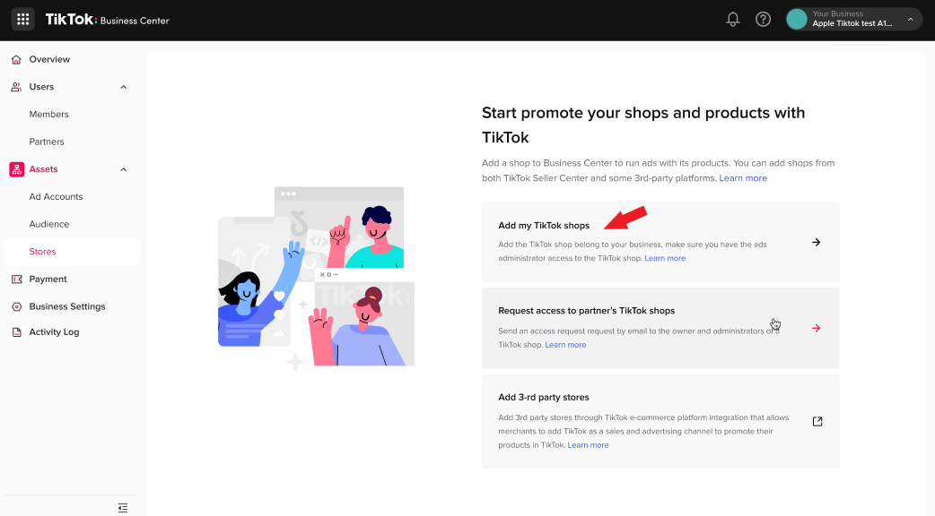Go to Members in sidebar
This screenshot has width=935, height=516.
[48, 115]
